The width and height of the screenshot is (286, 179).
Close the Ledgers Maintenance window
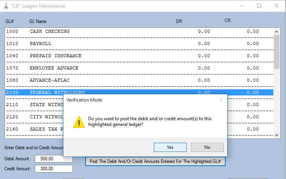pos(276,6)
